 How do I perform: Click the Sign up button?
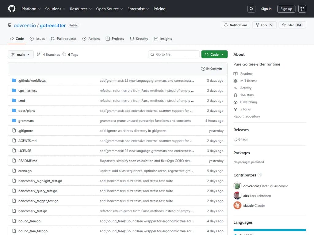click(286, 9)
